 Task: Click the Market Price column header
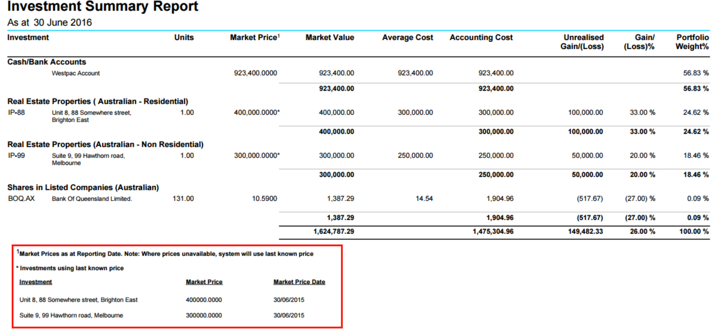(x=254, y=38)
